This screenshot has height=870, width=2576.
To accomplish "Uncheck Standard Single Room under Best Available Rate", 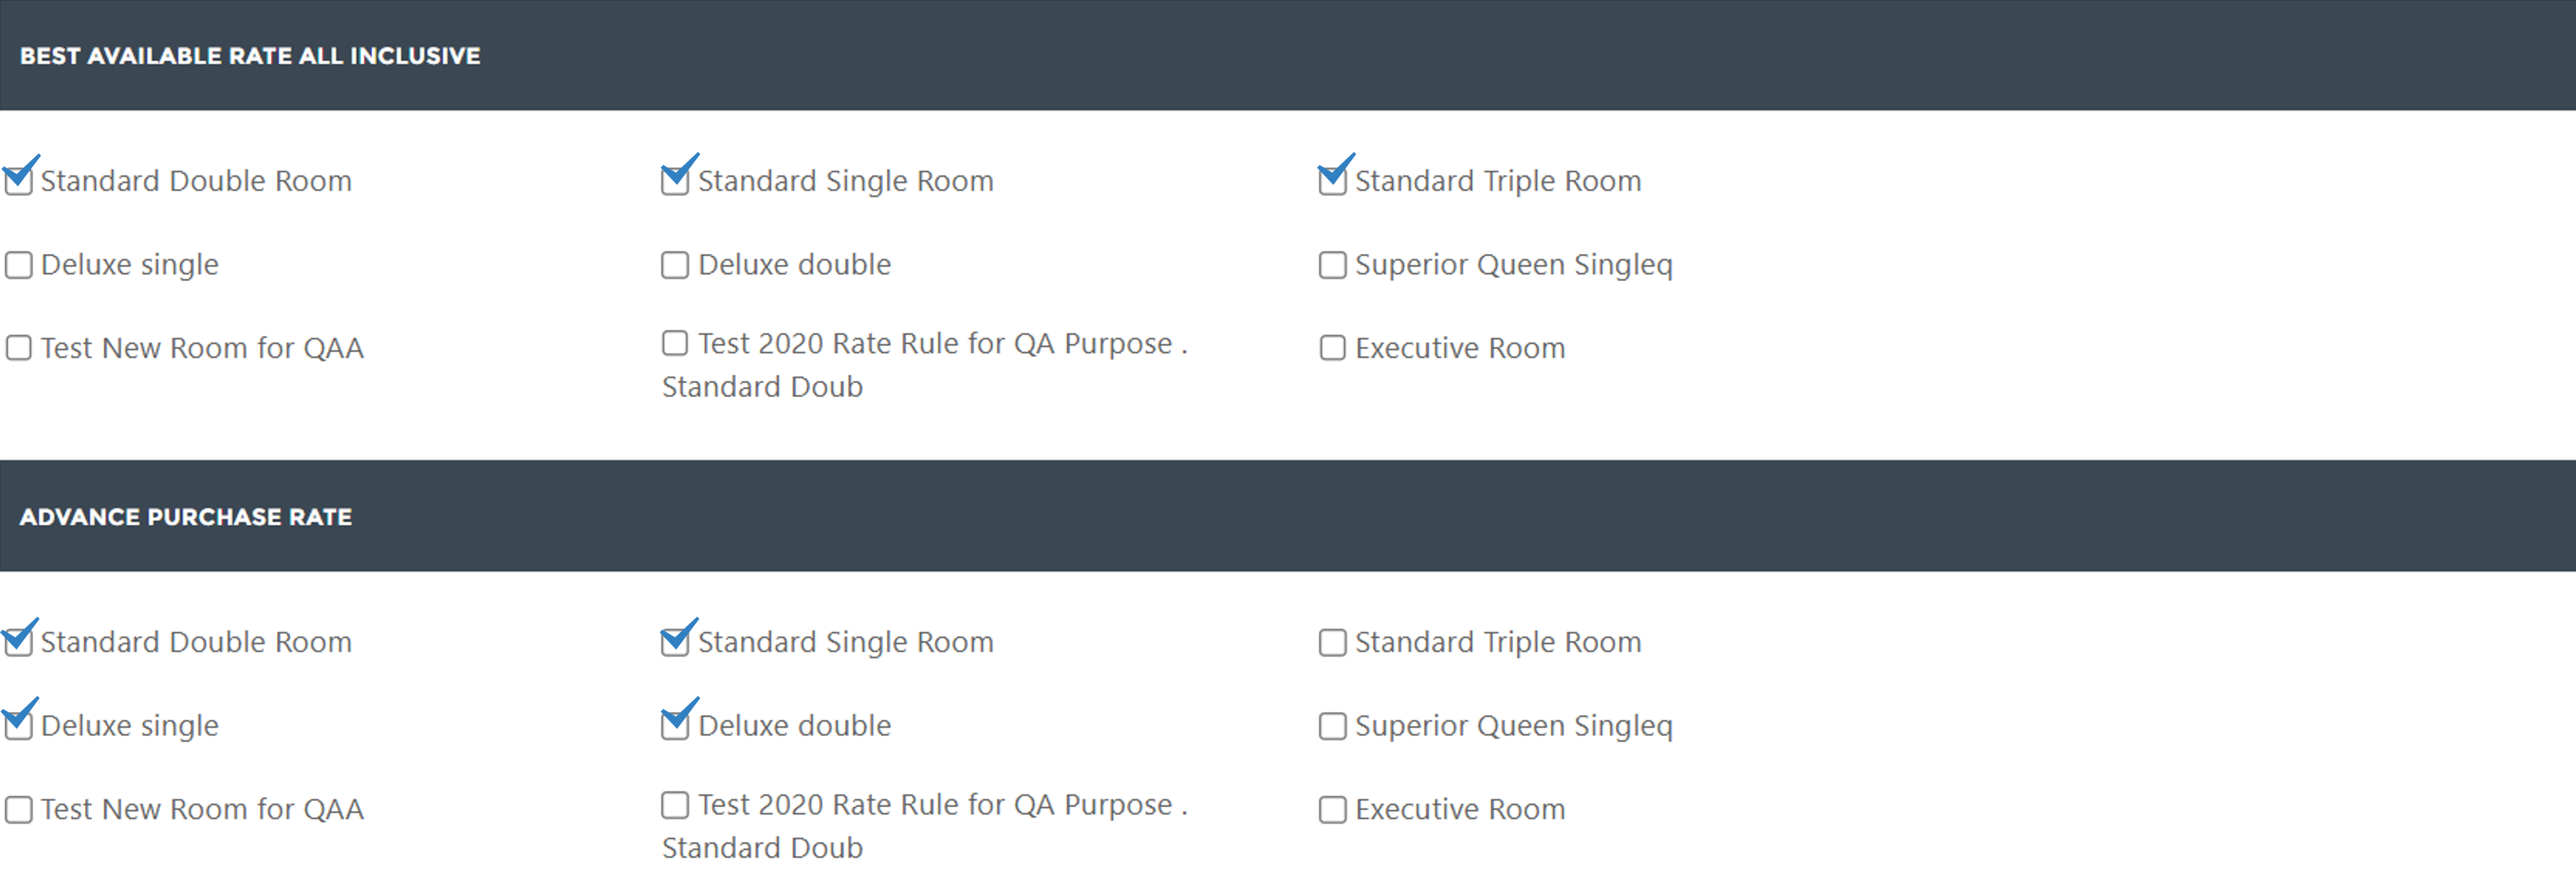I will click(675, 181).
